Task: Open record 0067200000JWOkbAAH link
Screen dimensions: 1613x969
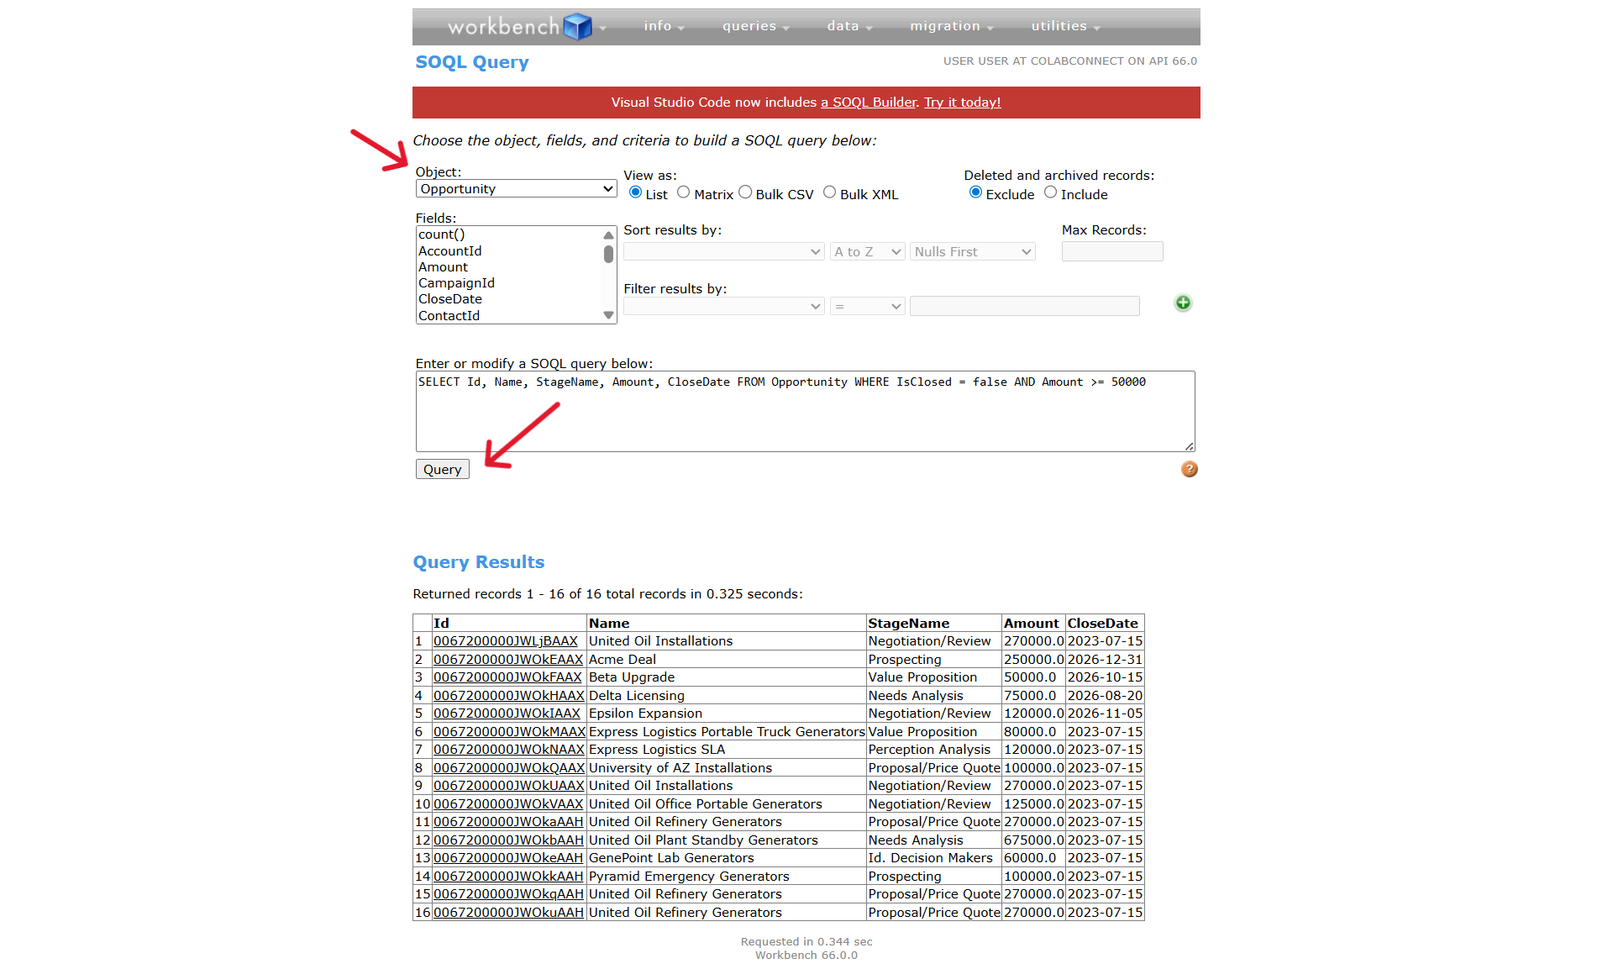Action: point(508,840)
